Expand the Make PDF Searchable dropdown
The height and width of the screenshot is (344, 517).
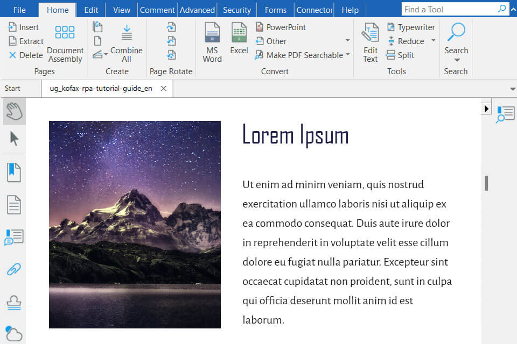click(348, 55)
